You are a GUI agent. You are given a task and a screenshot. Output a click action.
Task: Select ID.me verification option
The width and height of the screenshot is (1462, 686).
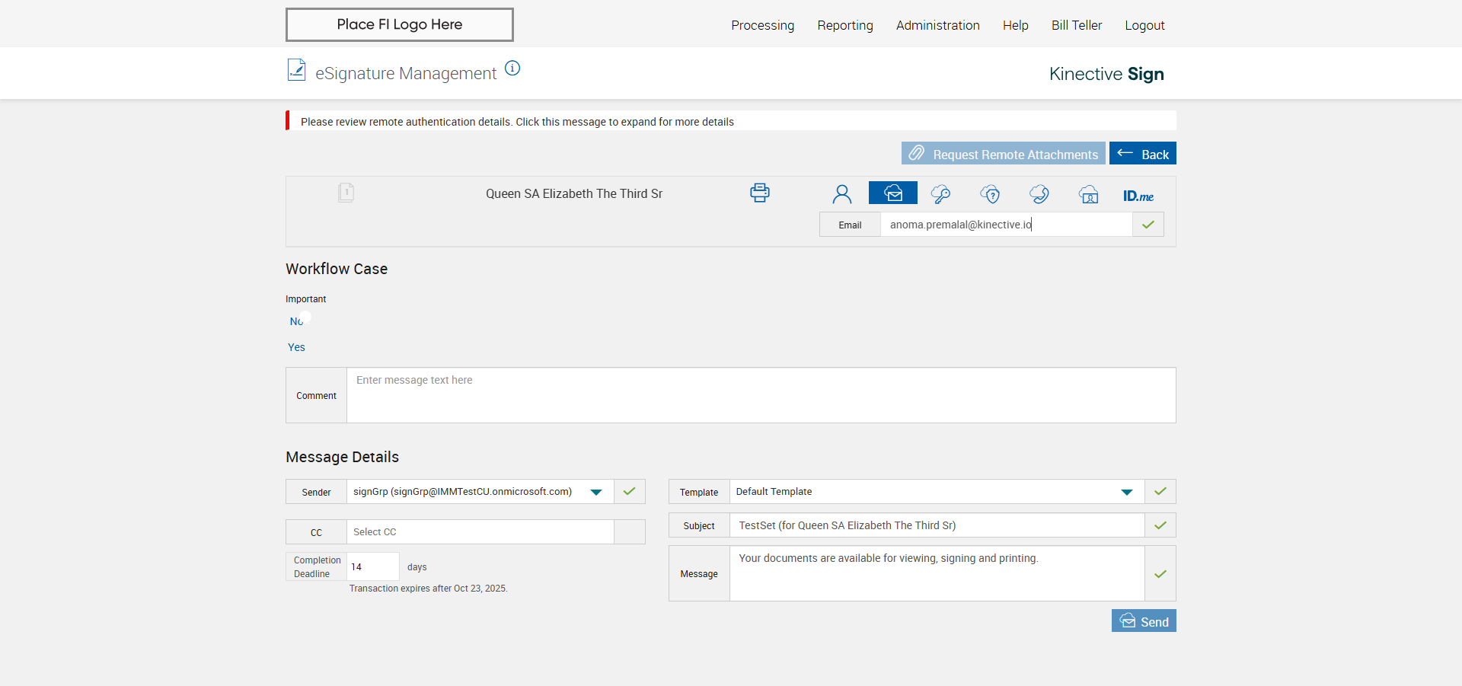tap(1138, 196)
